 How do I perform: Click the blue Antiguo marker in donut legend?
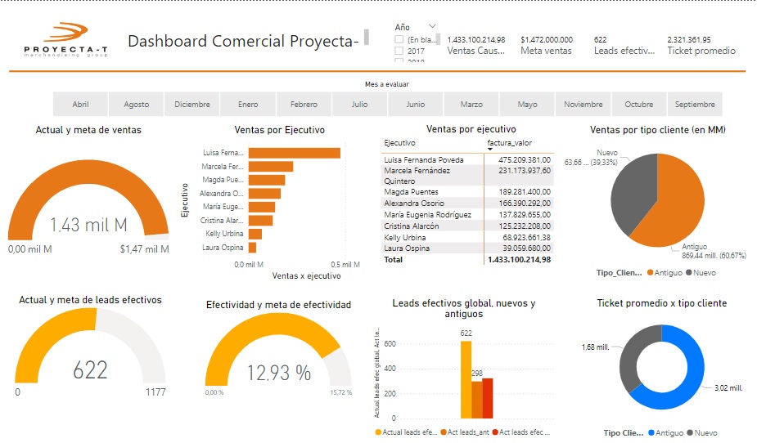(651, 432)
